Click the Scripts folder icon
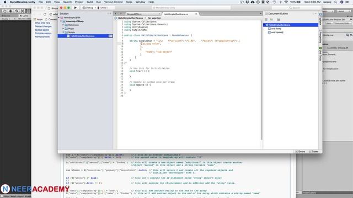This screenshot has width=353, height=198. (66, 32)
